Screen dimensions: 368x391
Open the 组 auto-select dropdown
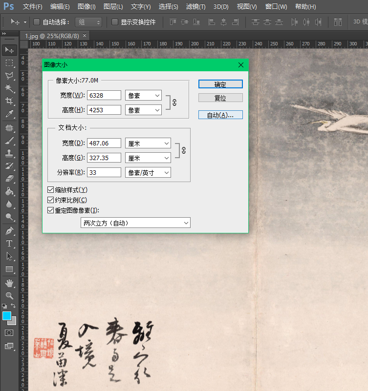[88, 22]
